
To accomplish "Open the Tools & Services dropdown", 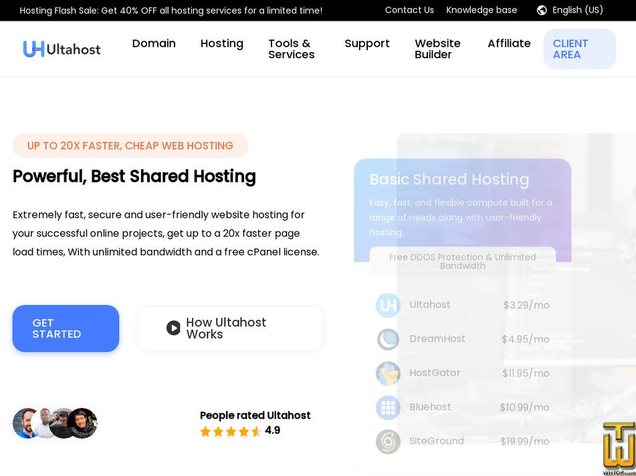I will [x=291, y=49].
